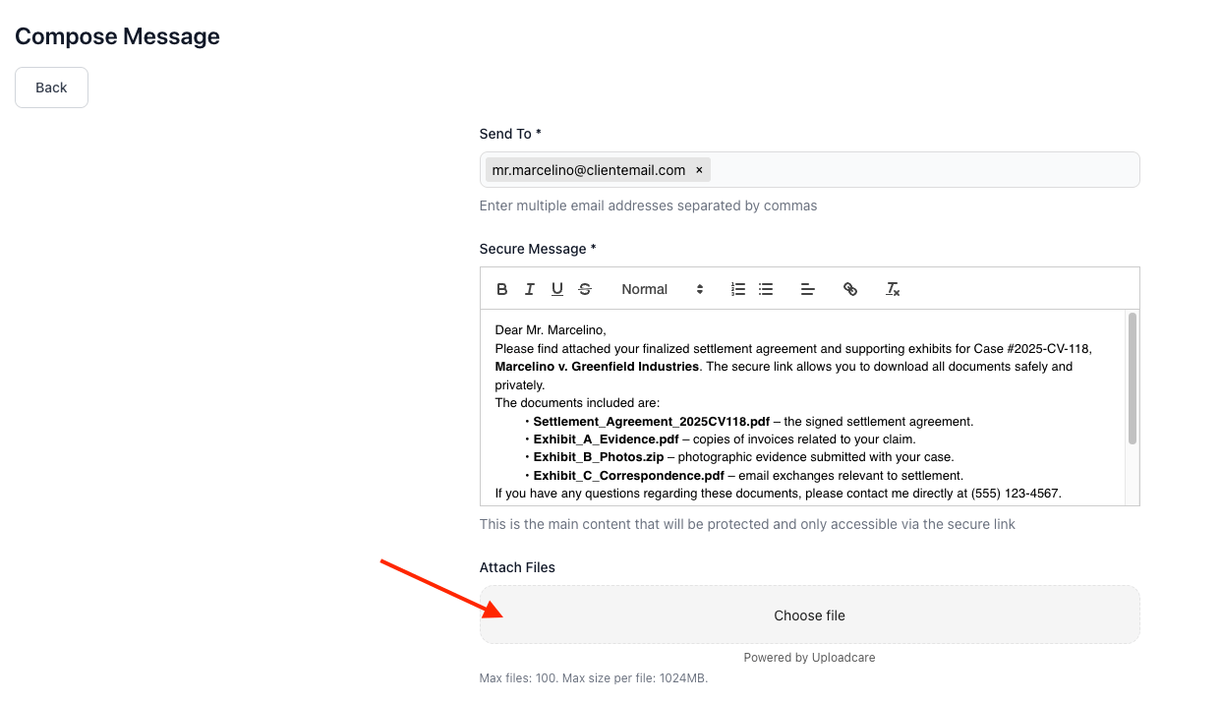1221x702 pixels.
Task: Insert a hyperlink using the link icon
Action: click(850, 289)
